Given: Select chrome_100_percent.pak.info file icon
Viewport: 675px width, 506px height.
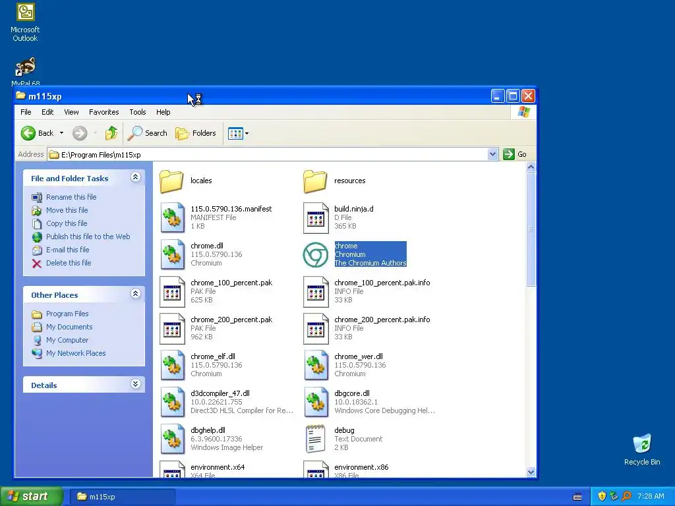Looking at the screenshot, I should (316, 292).
